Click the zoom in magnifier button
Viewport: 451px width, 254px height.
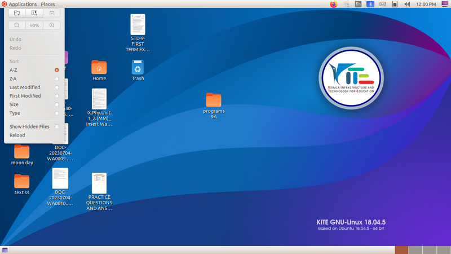[52, 25]
